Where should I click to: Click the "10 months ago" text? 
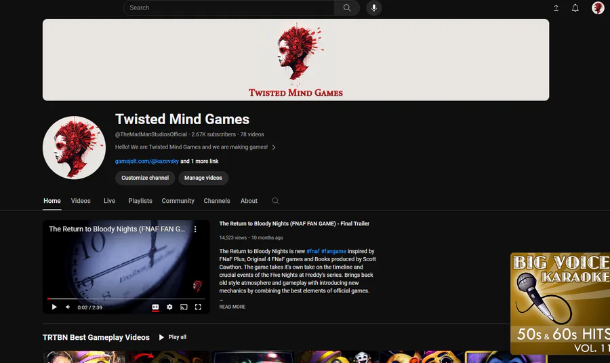point(267,237)
